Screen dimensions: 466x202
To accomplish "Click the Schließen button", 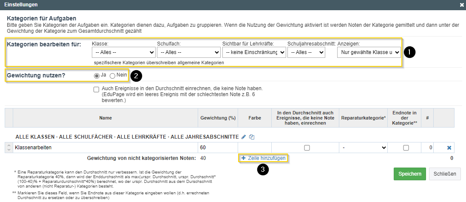I will click(x=445, y=174).
